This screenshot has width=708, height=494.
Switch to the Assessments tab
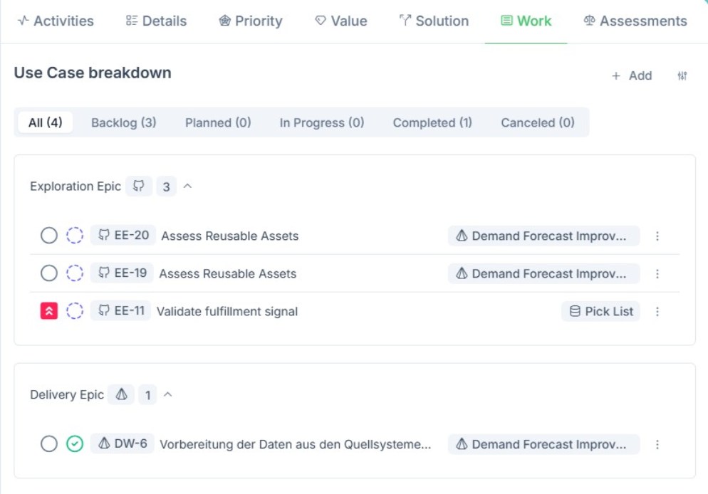(635, 21)
